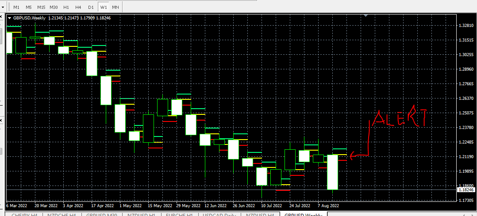
Task: Switch to the NZDUSD,H4 chart tab
Action: (x=260, y=215)
